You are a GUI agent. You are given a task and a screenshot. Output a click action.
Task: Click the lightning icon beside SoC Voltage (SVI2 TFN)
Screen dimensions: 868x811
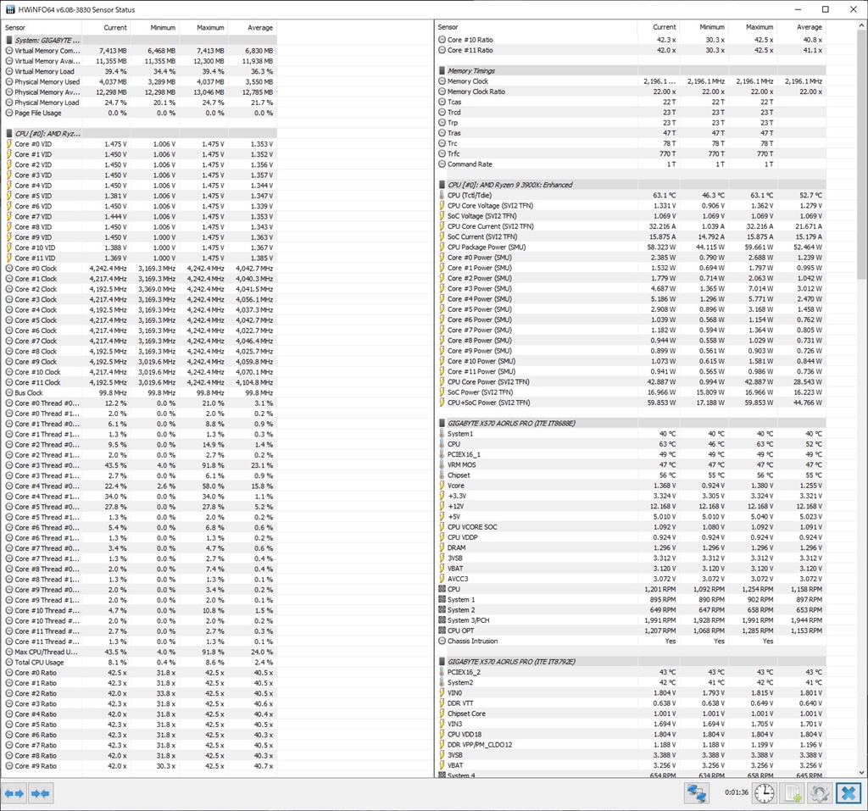tap(442, 216)
